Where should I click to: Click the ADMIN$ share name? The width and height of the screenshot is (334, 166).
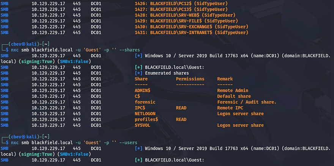click(x=143, y=91)
